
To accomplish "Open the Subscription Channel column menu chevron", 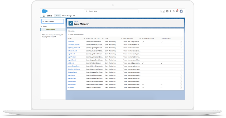I will [103, 39].
